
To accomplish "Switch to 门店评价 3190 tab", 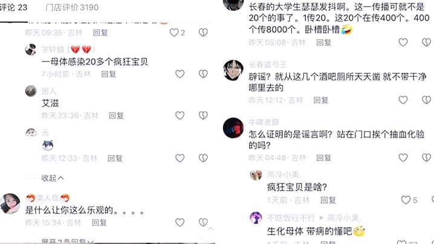I will 72,7.
